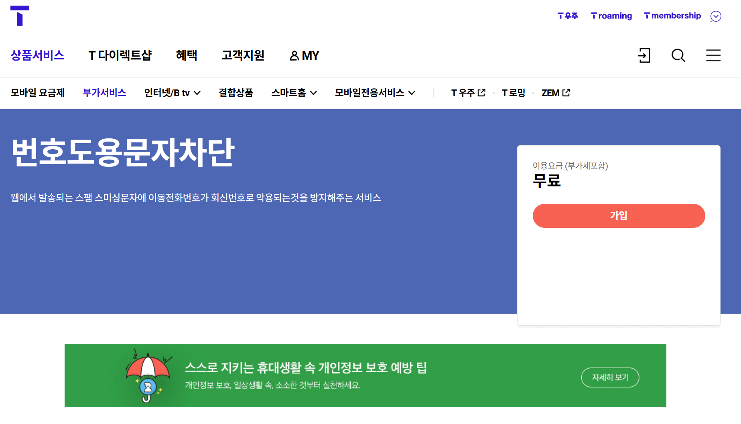Click the T logo to go home
The width and height of the screenshot is (741, 424).
19,16
